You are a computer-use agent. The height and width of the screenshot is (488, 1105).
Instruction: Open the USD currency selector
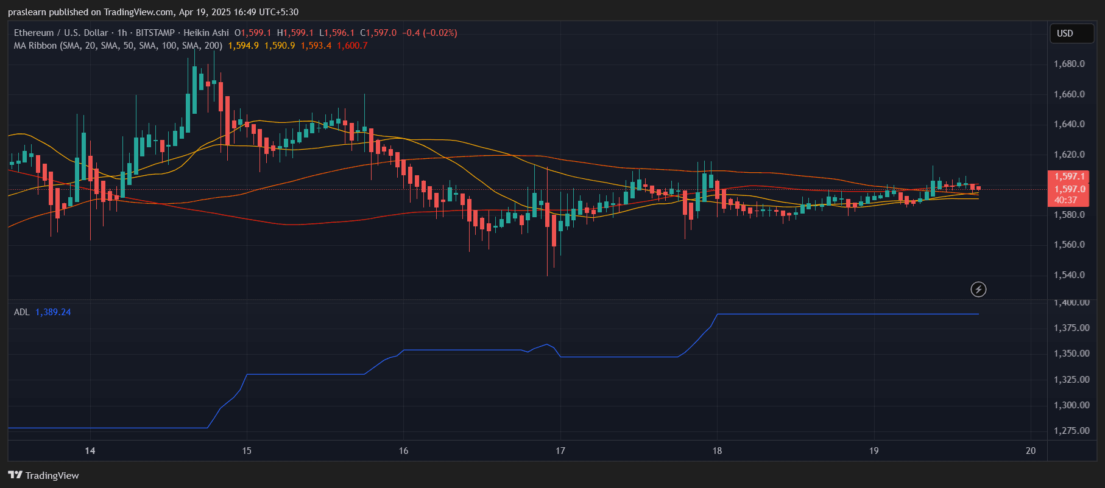1071,33
